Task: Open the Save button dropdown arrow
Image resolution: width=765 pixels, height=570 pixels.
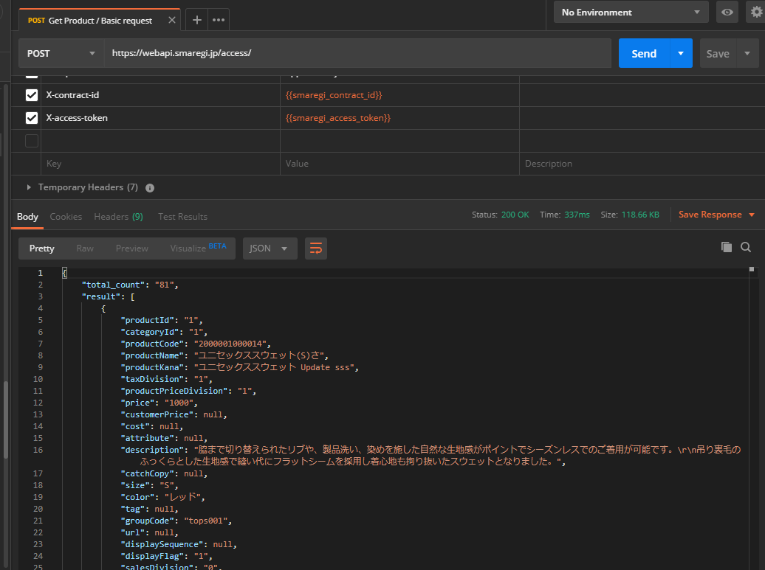Action: click(x=747, y=53)
